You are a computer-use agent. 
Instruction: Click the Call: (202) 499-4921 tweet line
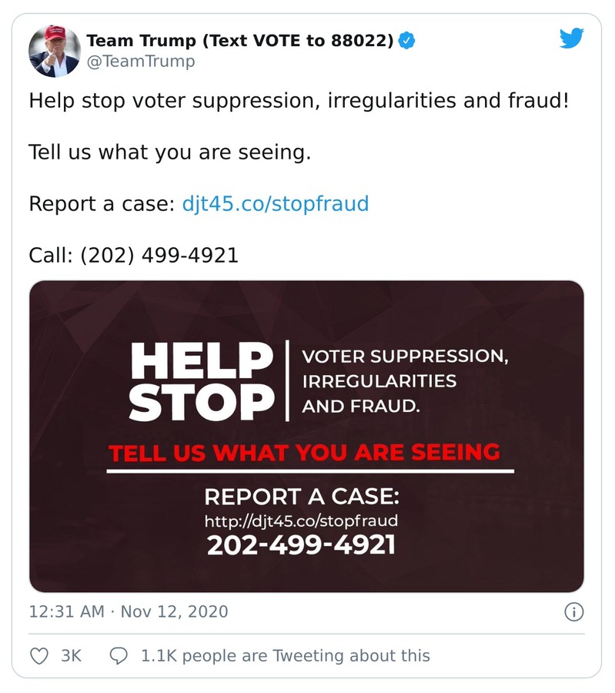(134, 255)
